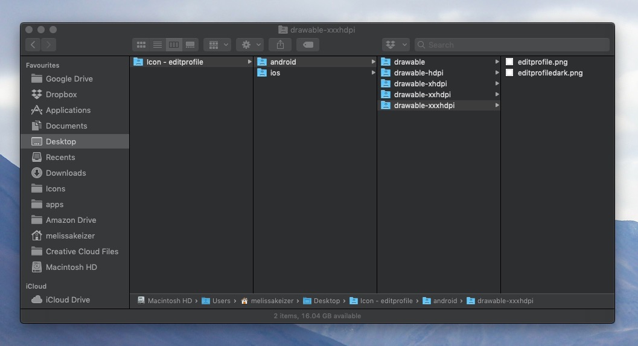Click the Edit Tags toolbar button
Image resolution: width=638 pixels, height=346 pixels.
click(308, 45)
